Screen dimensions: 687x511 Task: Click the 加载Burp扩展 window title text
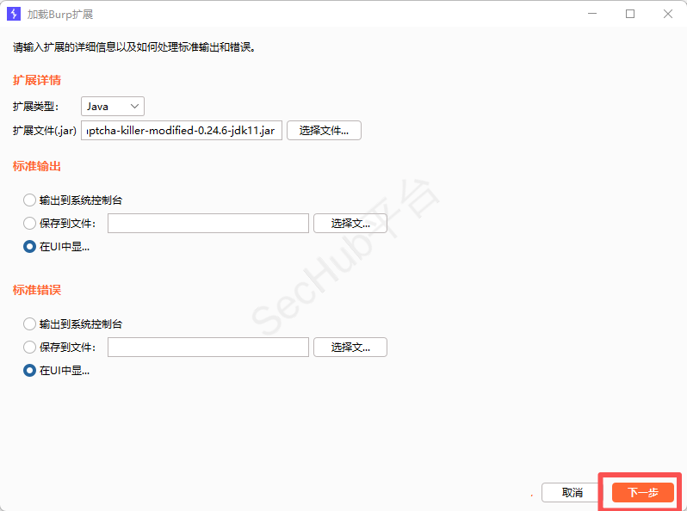[x=60, y=15]
